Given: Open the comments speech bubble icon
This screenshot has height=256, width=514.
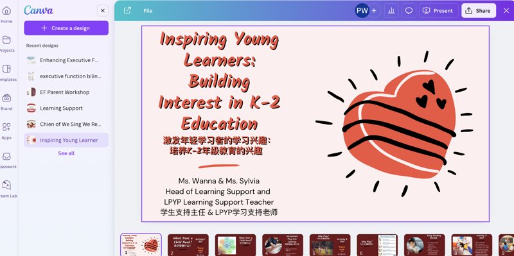Looking at the screenshot, I should point(409,10).
